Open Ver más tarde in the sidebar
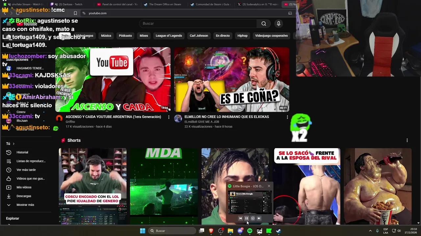The width and height of the screenshot is (421, 236). [26, 170]
